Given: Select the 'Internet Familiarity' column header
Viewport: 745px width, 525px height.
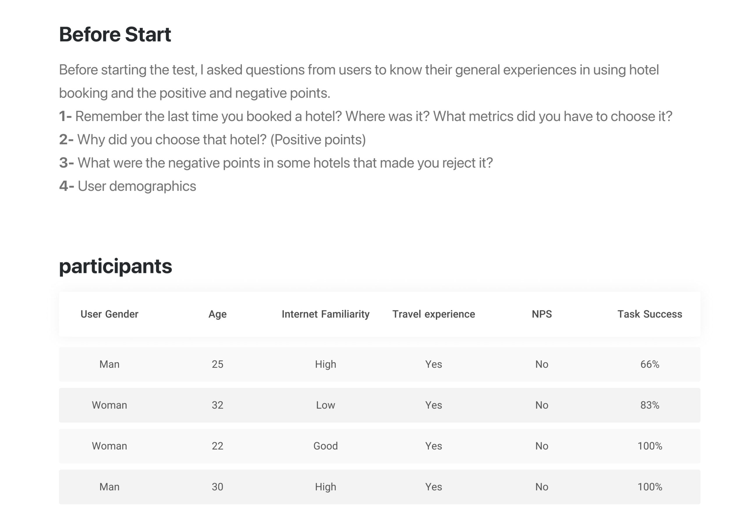Looking at the screenshot, I should coord(325,314).
